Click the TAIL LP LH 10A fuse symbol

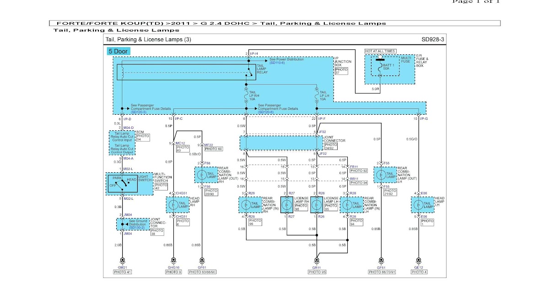pyautogui.click(x=317, y=96)
